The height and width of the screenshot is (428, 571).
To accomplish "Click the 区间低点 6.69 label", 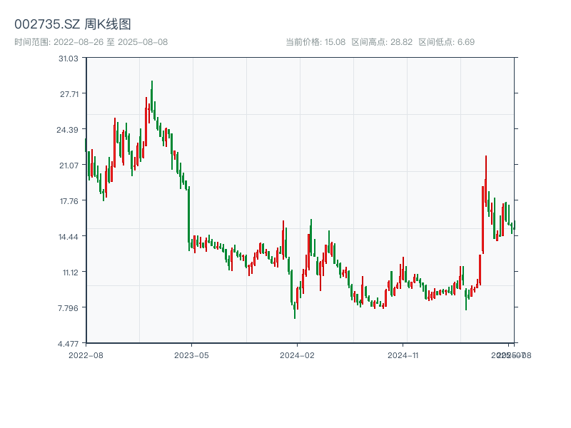I will pyautogui.click(x=446, y=42).
